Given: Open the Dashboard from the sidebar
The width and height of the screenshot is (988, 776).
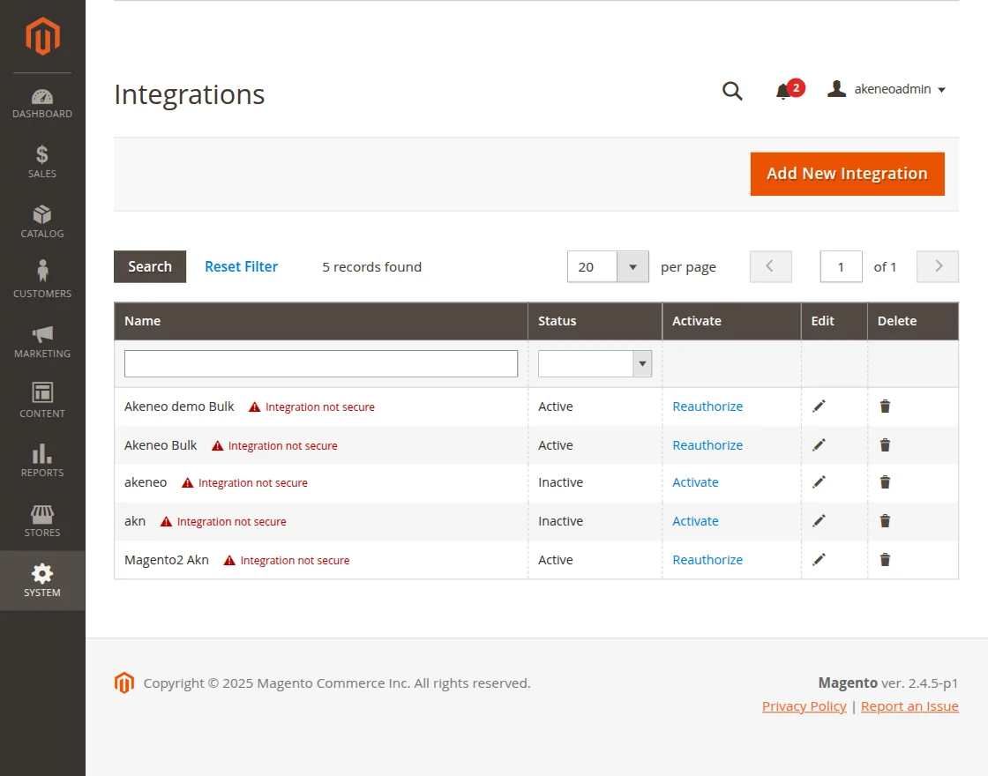Looking at the screenshot, I should point(41,100).
